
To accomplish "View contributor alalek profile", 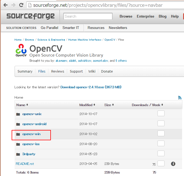I will [x=73, y=61].
